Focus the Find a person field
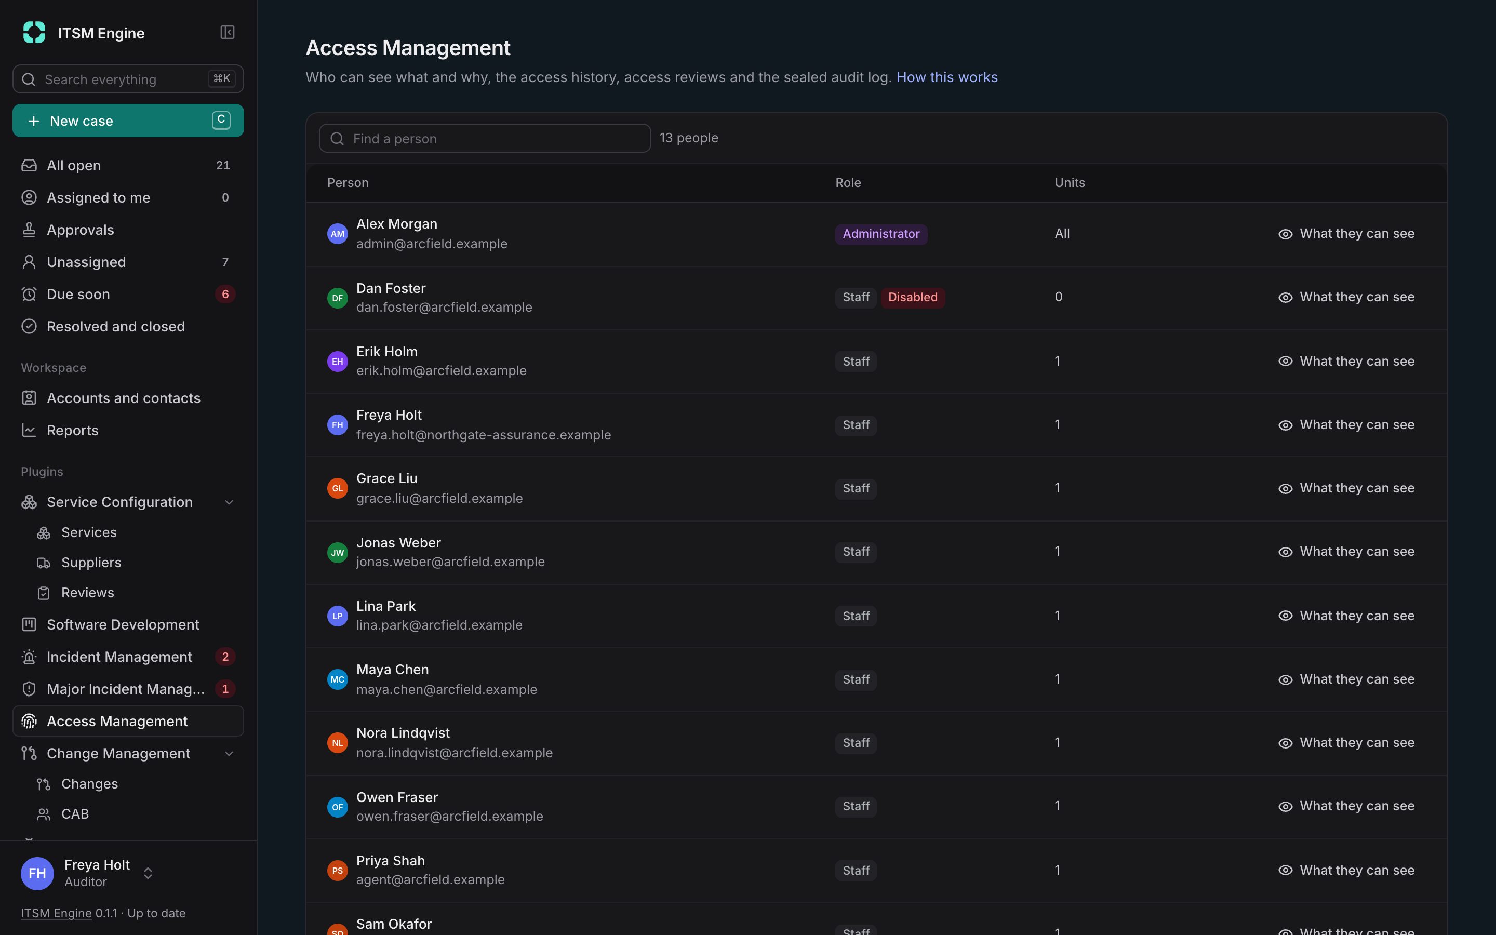 click(x=485, y=139)
